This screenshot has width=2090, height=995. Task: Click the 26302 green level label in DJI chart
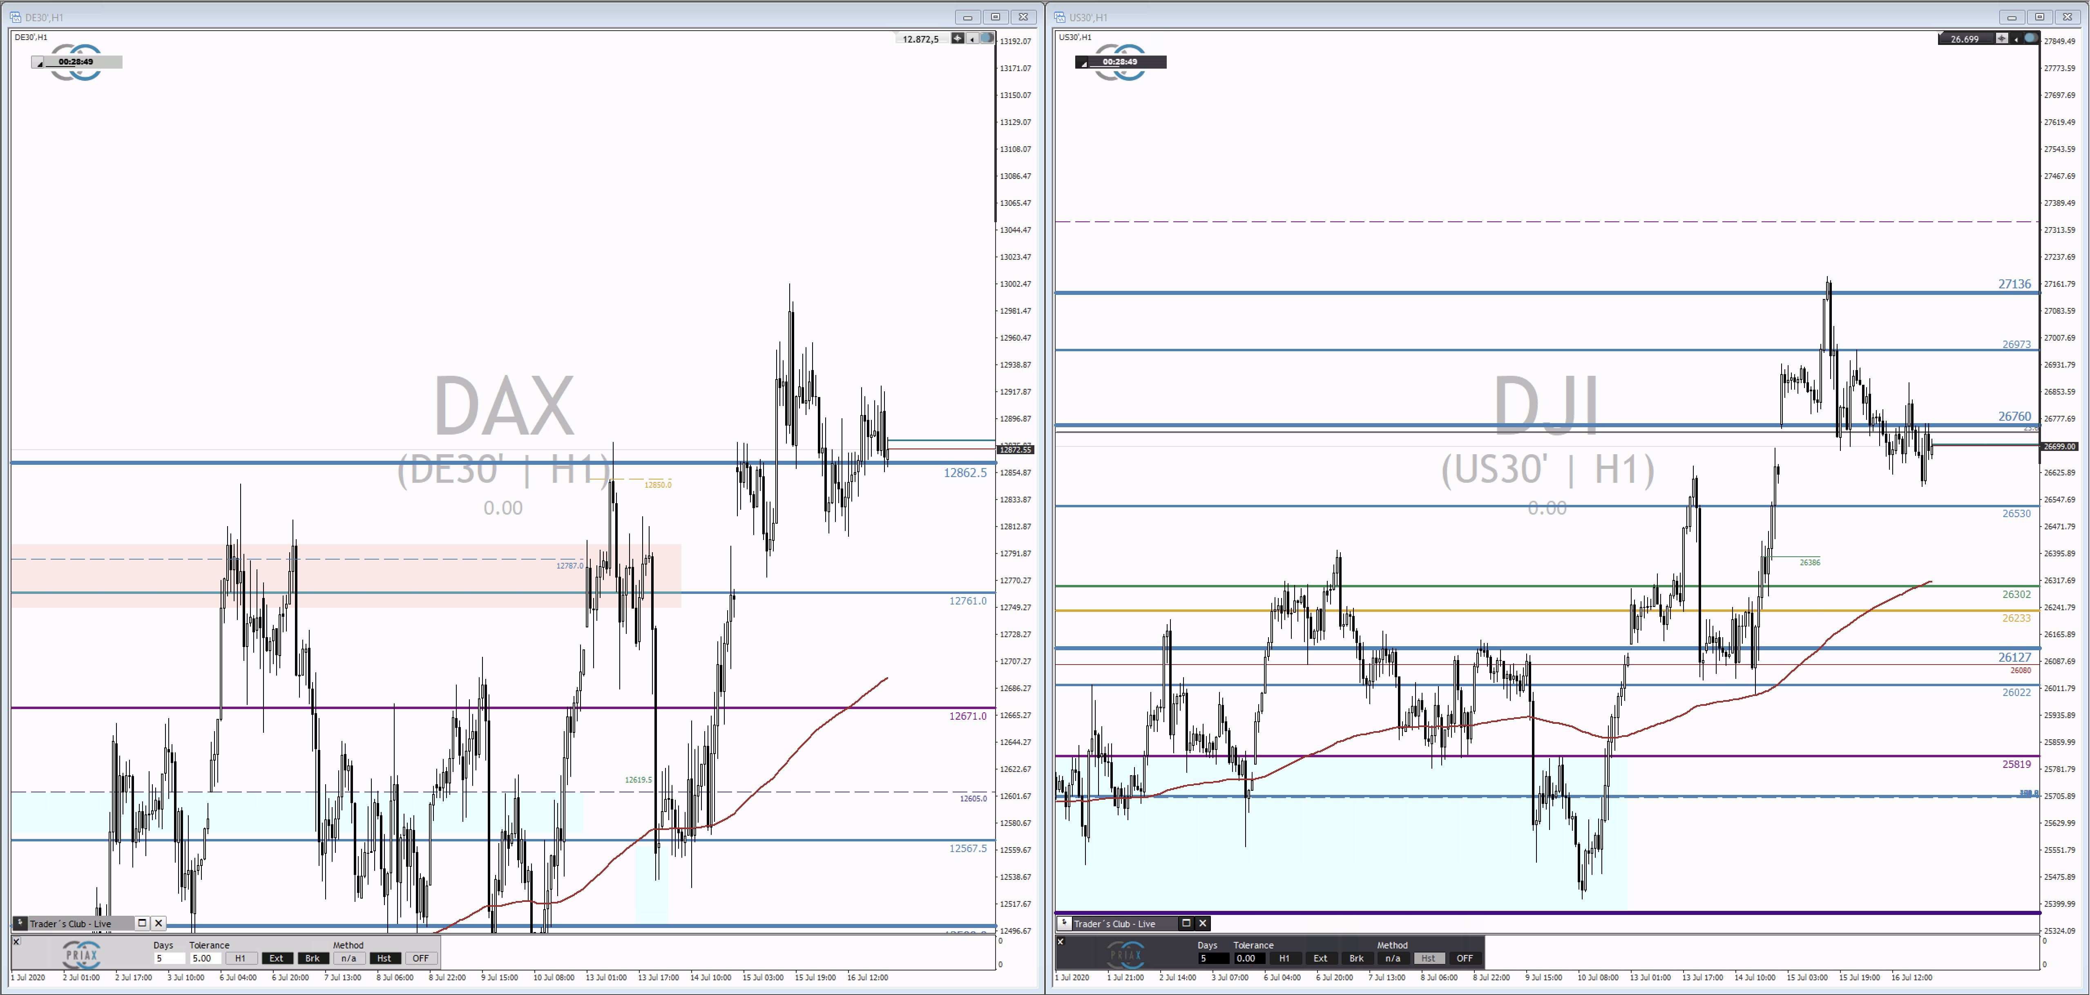click(x=2017, y=594)
